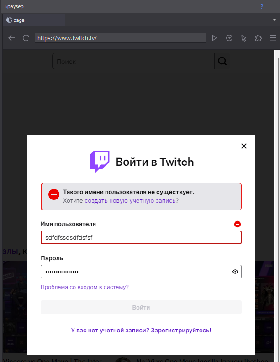Close the Twitch login dialog
280x362 pixels.
(244, 146)
